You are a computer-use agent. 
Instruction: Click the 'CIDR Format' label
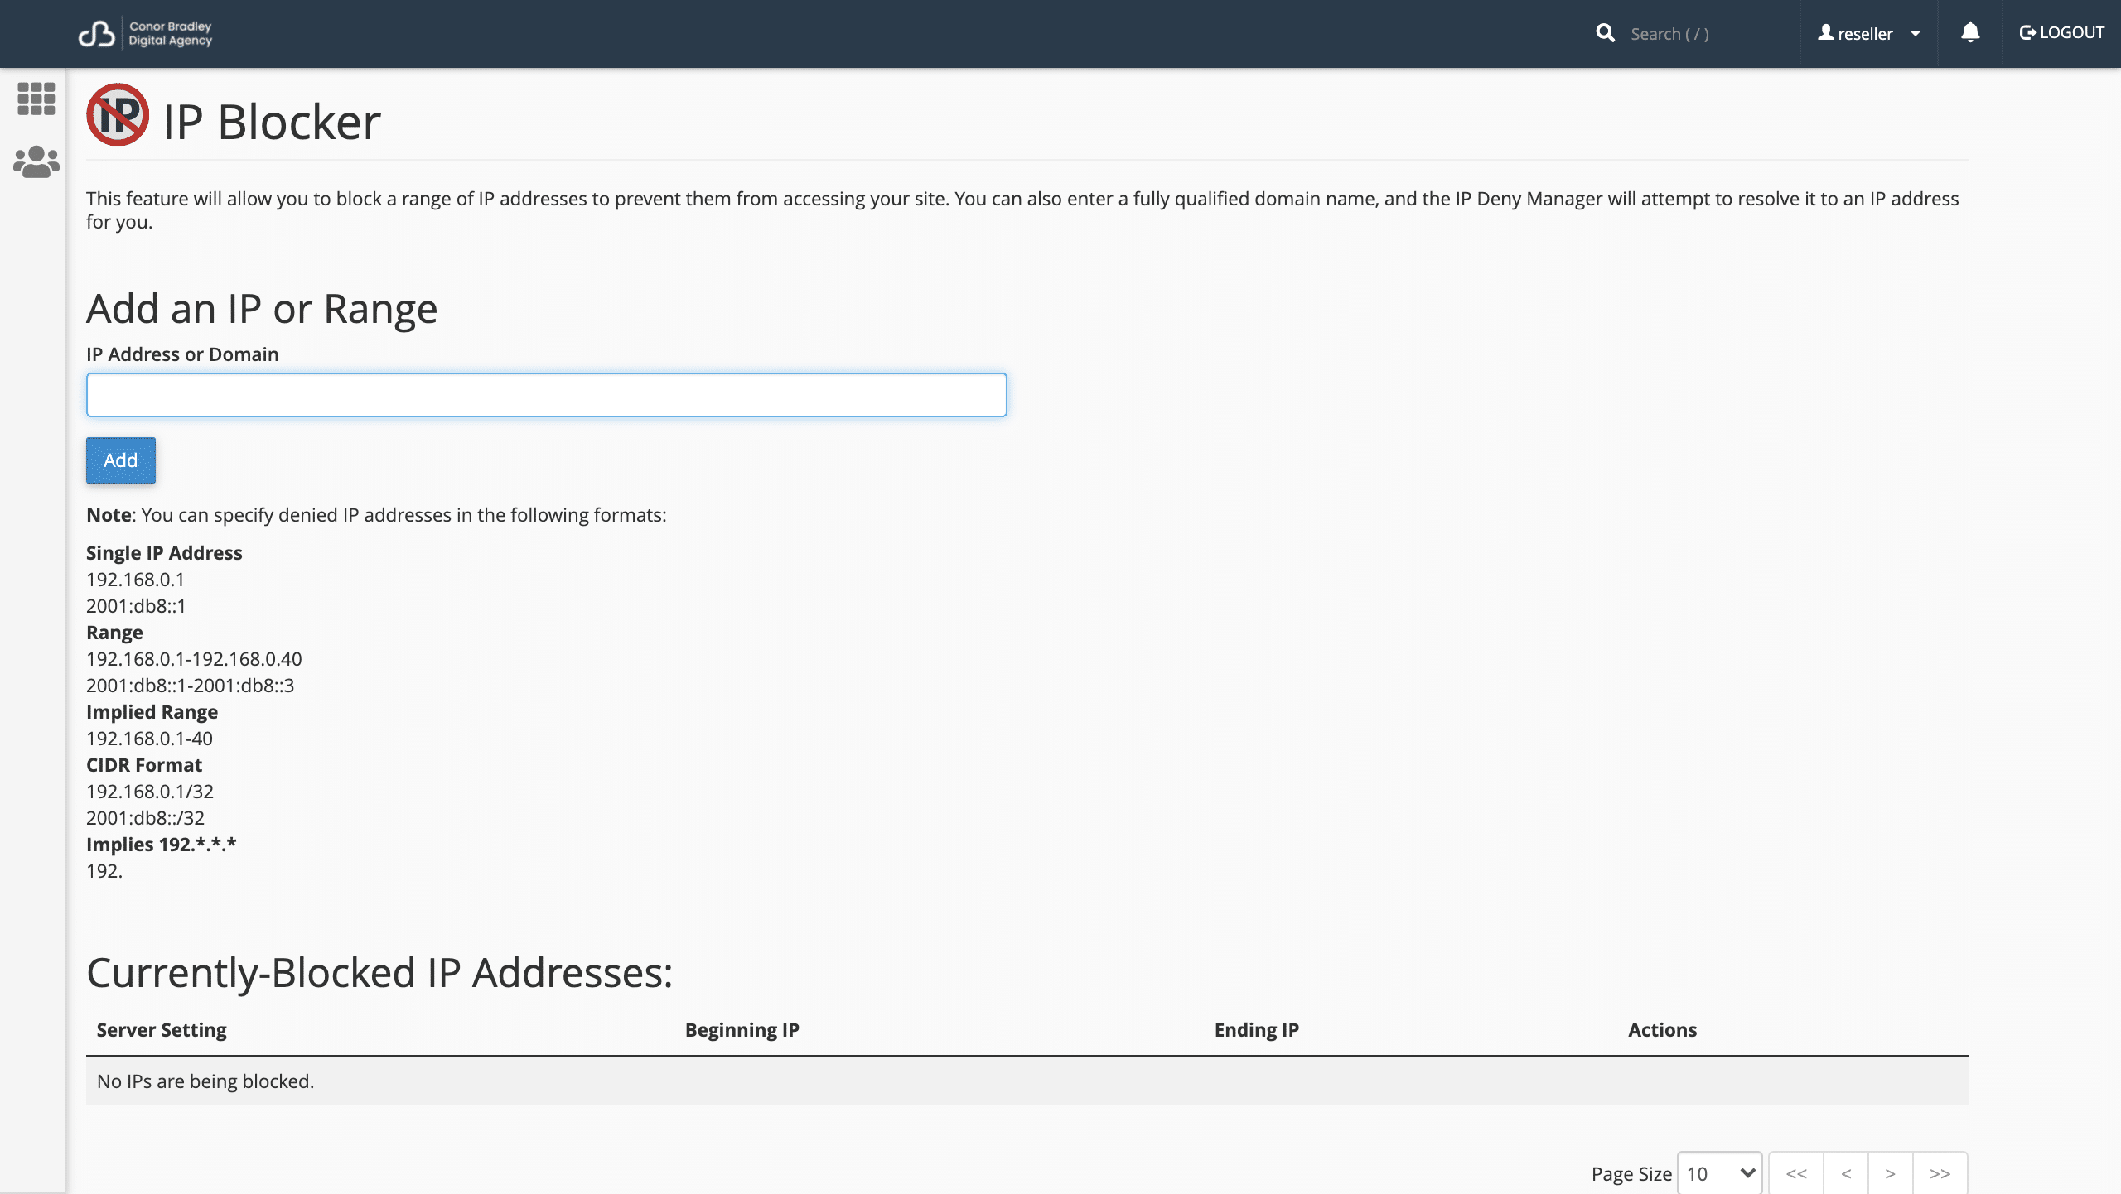(x=144, y=765)
